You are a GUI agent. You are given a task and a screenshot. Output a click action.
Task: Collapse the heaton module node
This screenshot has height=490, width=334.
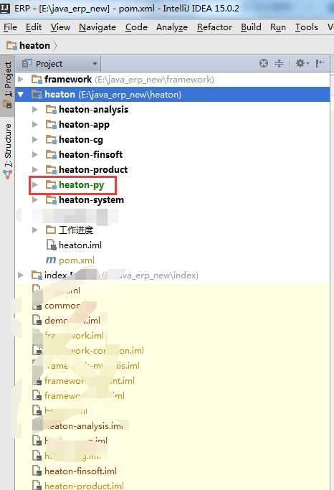click(x=21, y=95)
